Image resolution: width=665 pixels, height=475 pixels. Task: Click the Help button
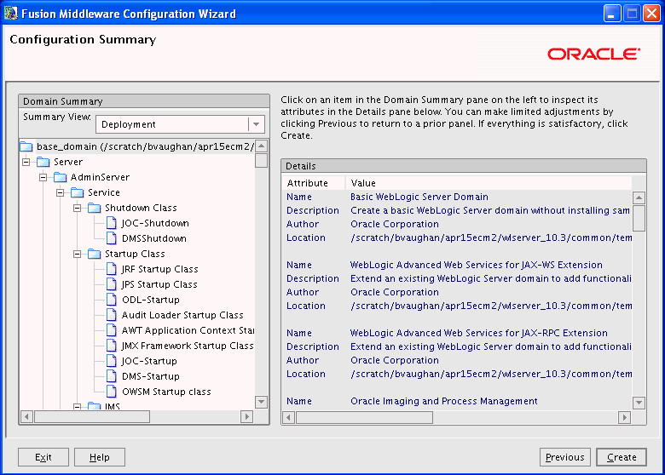click(100, 457)
